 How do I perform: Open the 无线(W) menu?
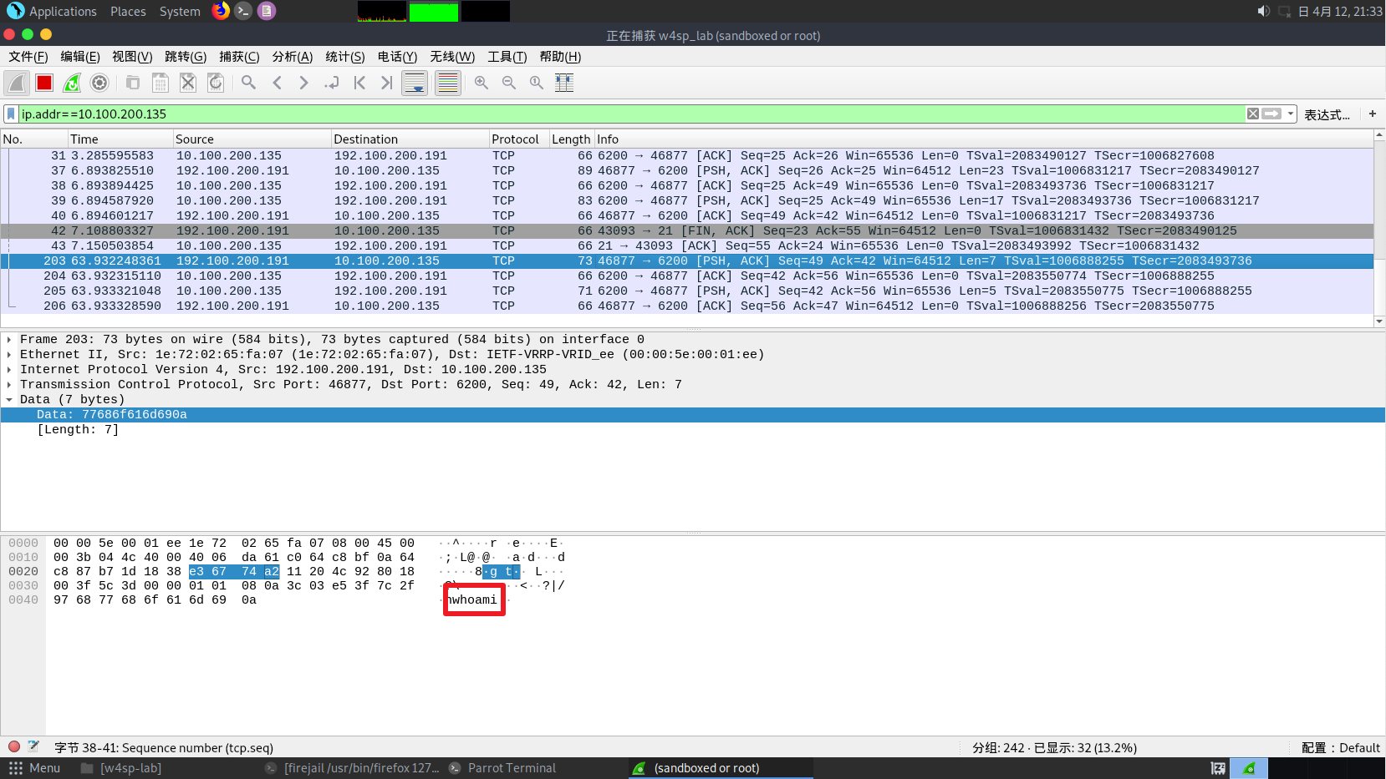point(452,57)
